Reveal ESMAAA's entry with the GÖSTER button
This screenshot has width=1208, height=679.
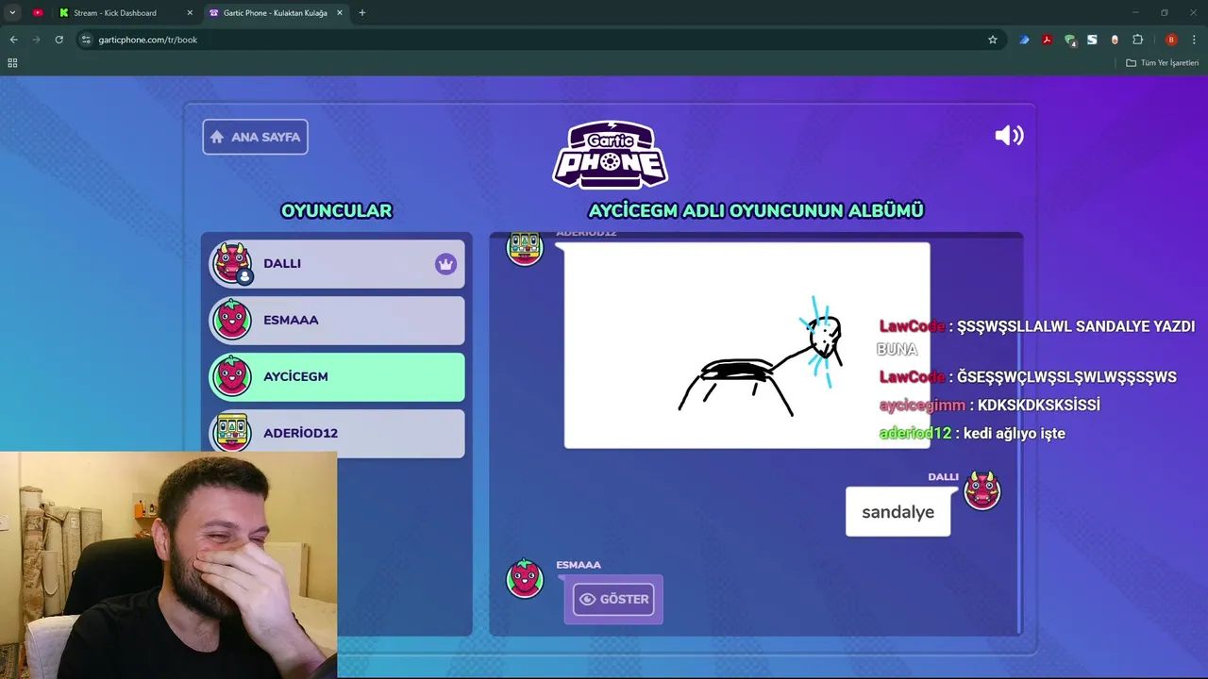click(x=613, y=599)
